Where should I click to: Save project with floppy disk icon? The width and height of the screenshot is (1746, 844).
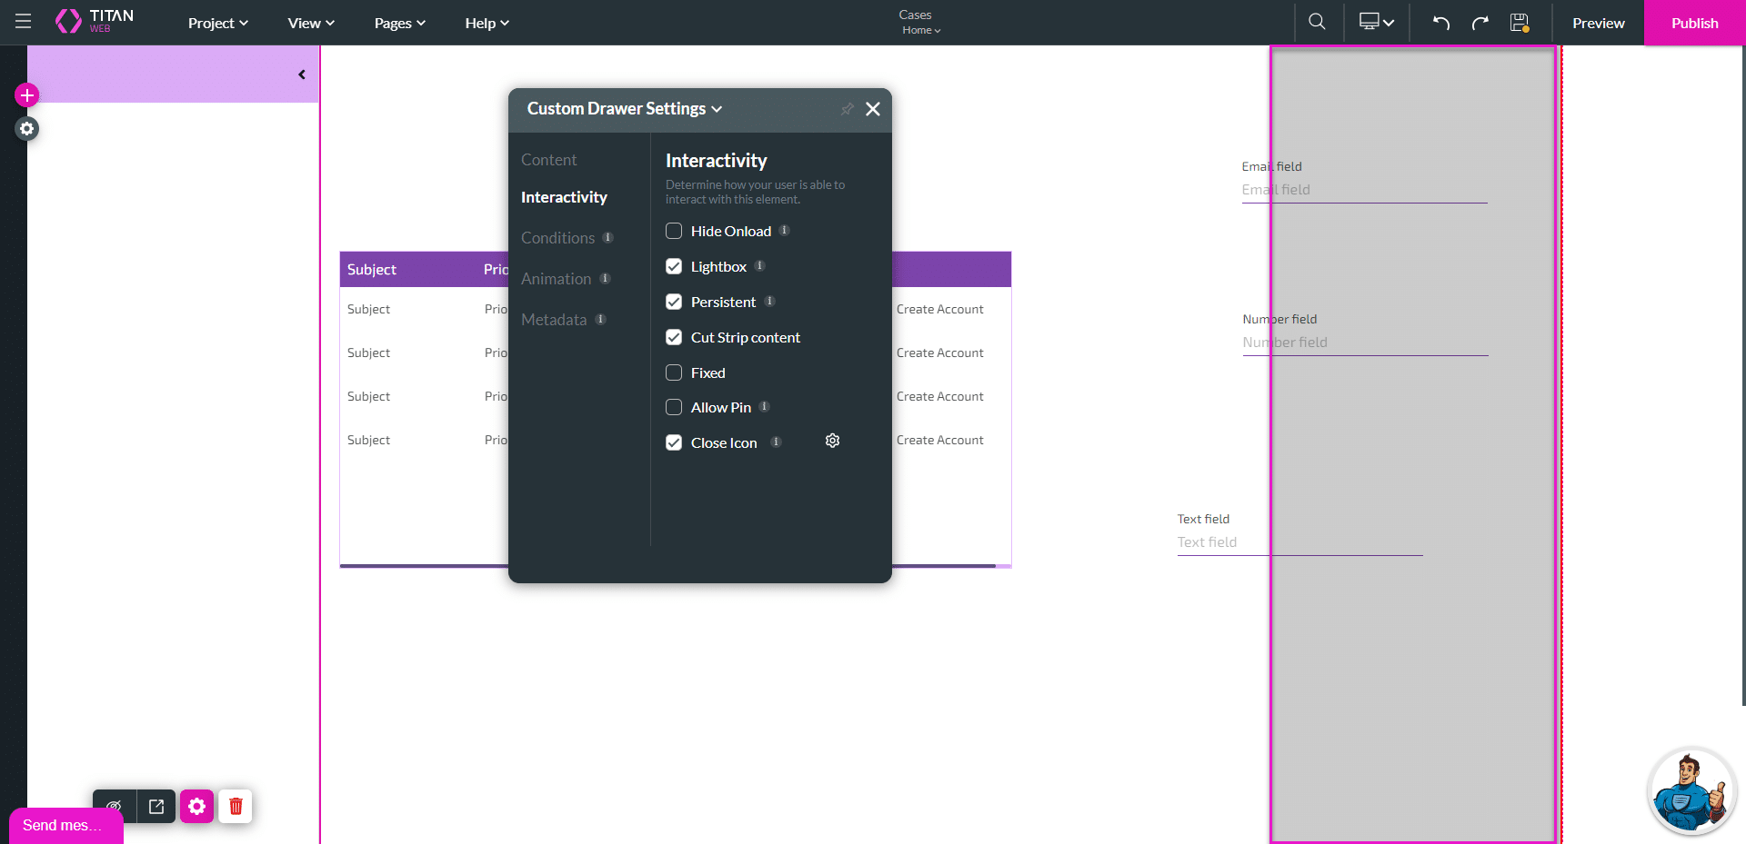click(1520, 23)
